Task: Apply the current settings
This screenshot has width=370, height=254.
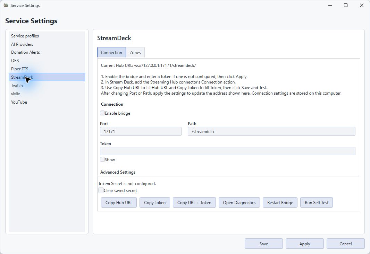Action: coord(305,244)
